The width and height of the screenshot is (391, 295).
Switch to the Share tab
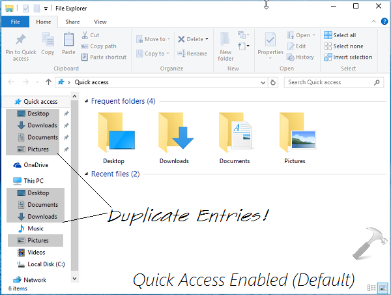point(72,22)
